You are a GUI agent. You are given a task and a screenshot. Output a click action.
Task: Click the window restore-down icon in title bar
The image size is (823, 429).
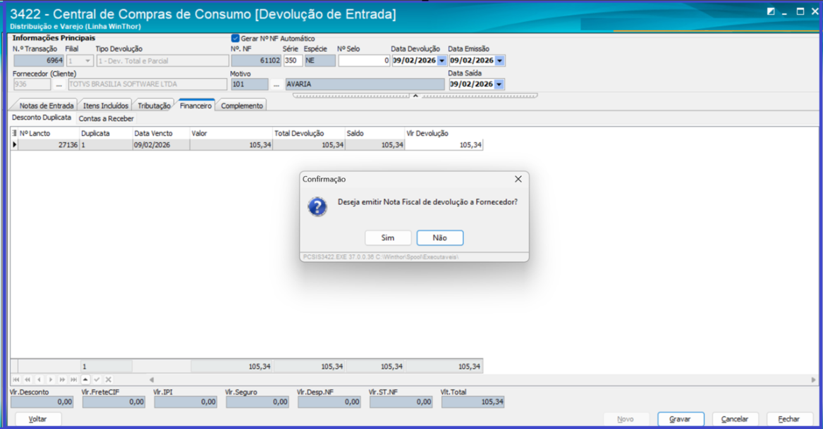click(771, 11)
